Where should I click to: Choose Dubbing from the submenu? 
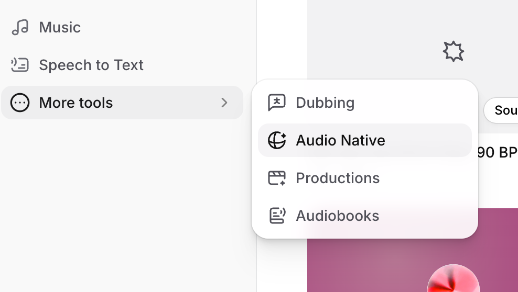point(365,103)
